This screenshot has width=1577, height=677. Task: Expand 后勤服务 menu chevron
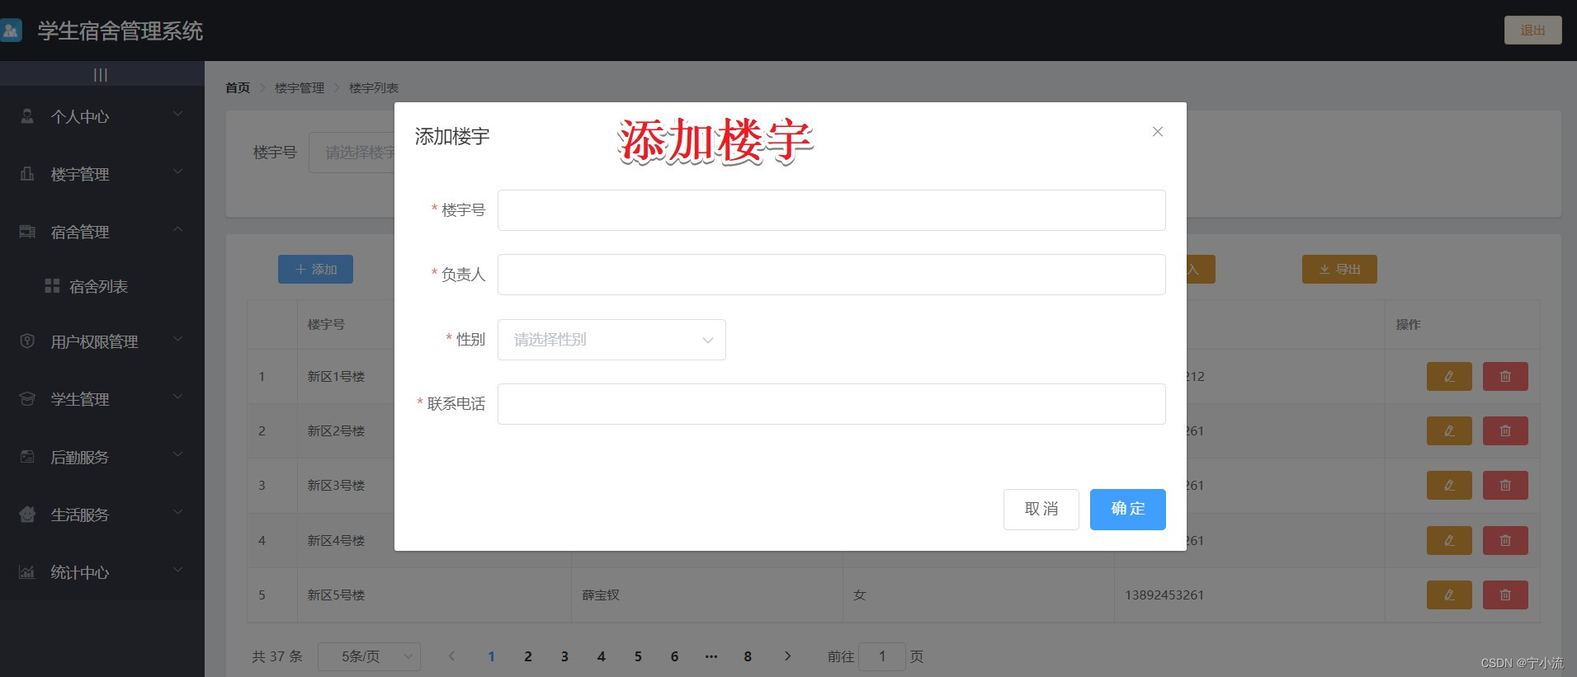pos(177,455)
